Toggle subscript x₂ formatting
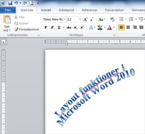The width and height of the screenshot is (145, 134). coord(76,27)
